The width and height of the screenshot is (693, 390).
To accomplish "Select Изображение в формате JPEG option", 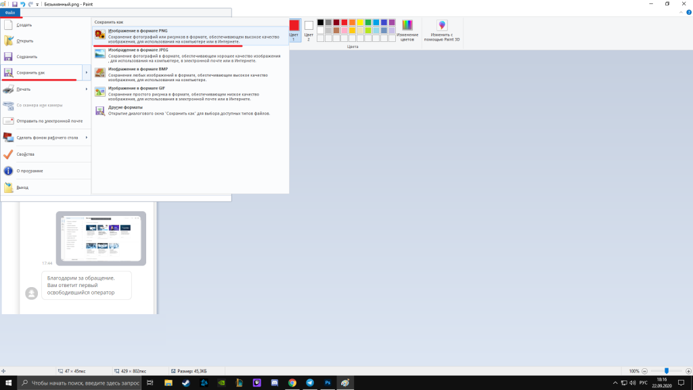I will point(190,55).
